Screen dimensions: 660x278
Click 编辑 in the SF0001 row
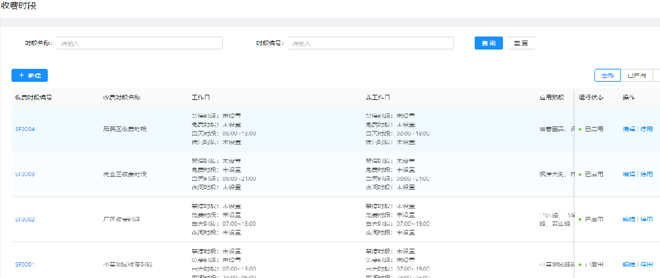[628, 265]
